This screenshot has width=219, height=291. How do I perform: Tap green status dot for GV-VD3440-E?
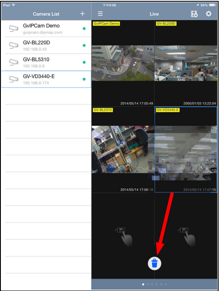coord(84,79)
